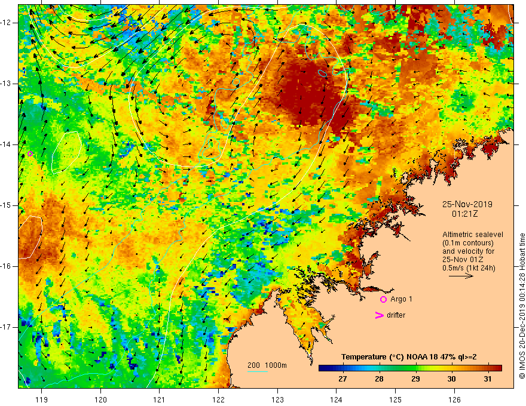Click the latitude axis label -17

pyautogui.click(x=7, y=327)
